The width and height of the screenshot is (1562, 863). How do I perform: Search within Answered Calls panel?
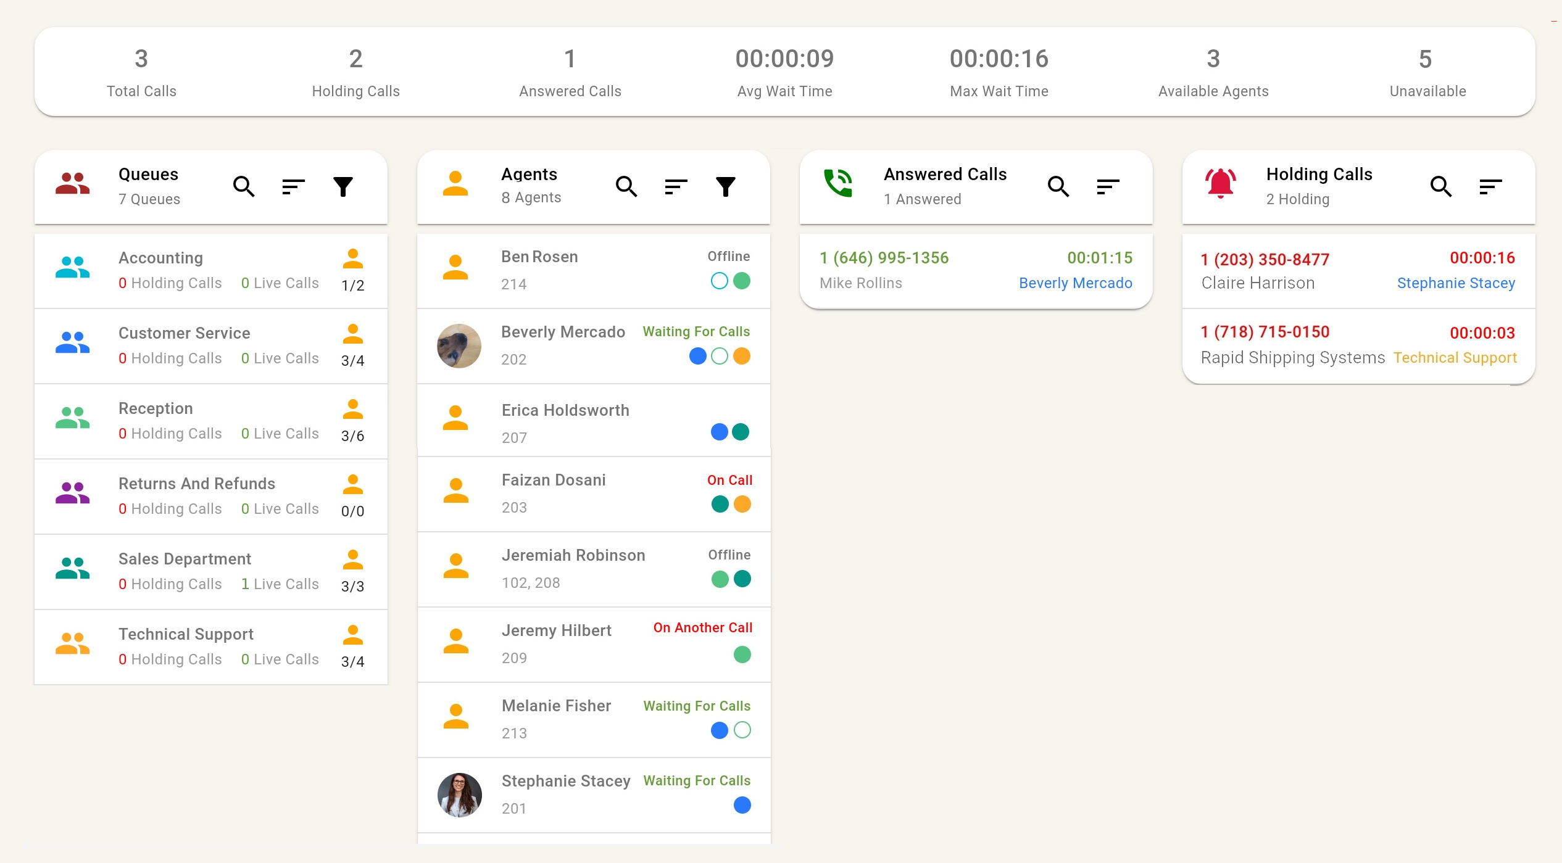coord(1058,186)
